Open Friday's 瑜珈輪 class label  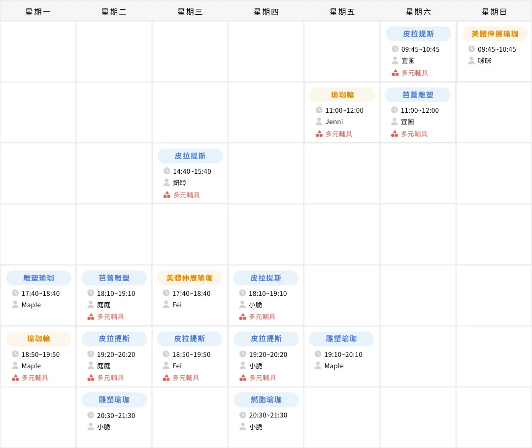342,95
